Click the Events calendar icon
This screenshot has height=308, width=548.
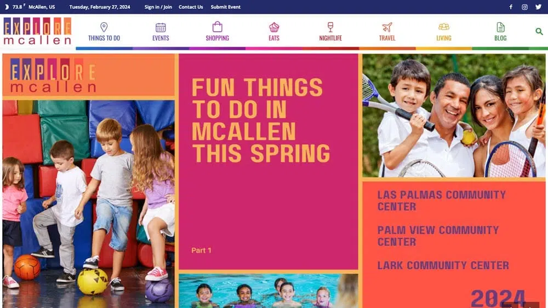[161, 27]
